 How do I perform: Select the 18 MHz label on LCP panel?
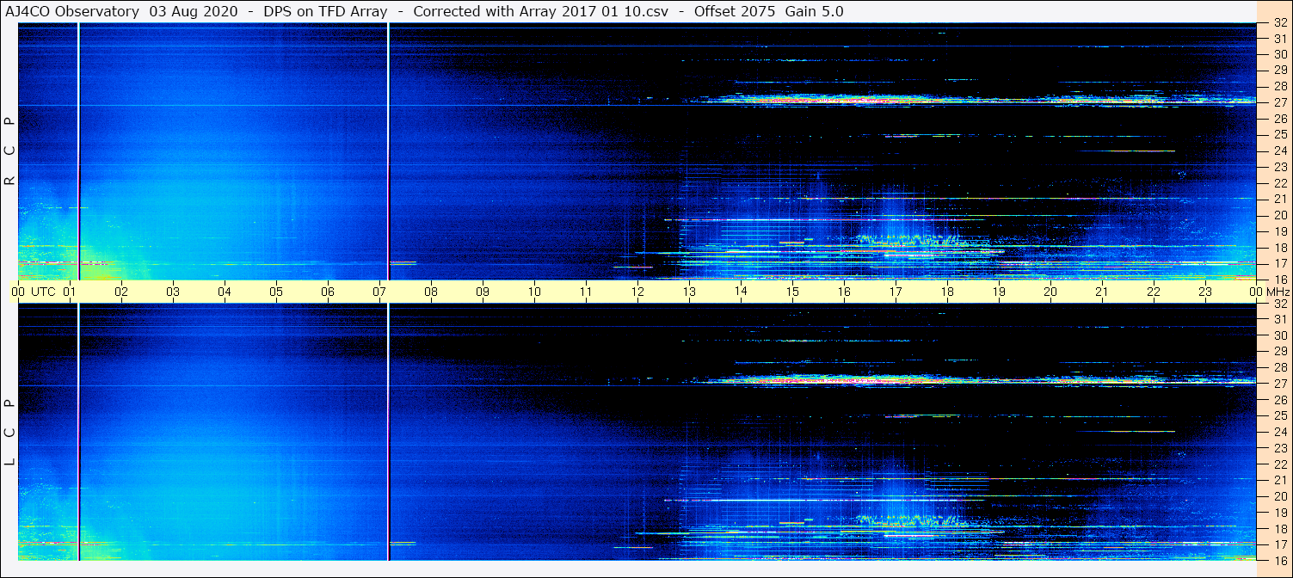[x=1279, y=528]
